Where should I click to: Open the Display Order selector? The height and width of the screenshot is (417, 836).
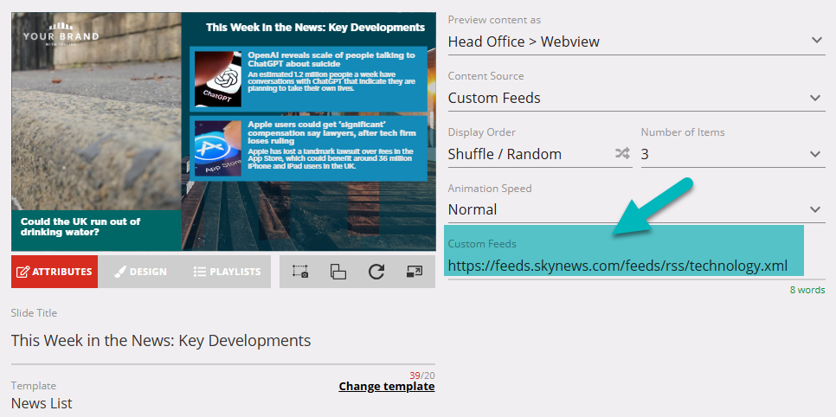tap(528, 154)
